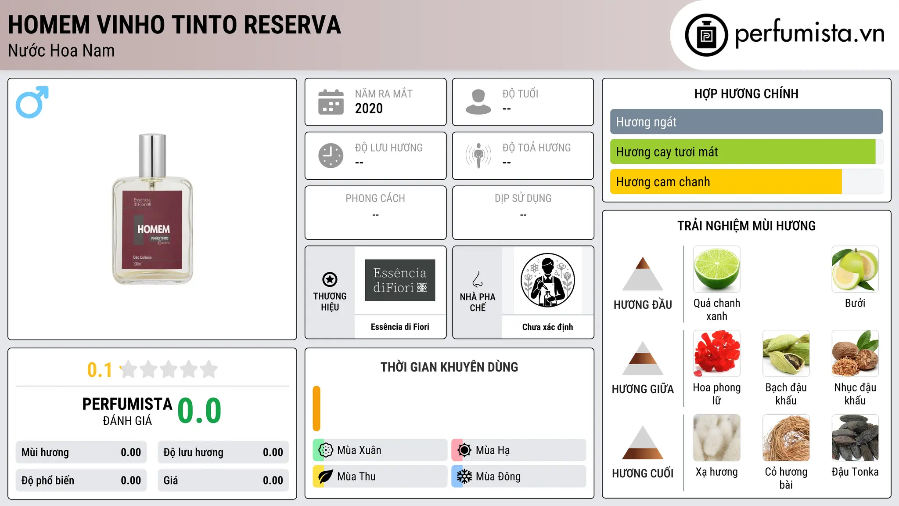The width and height of the screenshot is (899, 506).
Task: Open the Bạch đậu khấu cardamom note image
Action: [786, 354]
